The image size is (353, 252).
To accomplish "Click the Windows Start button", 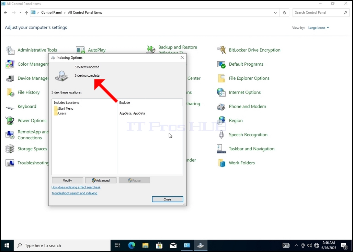I will click(7, 245).
